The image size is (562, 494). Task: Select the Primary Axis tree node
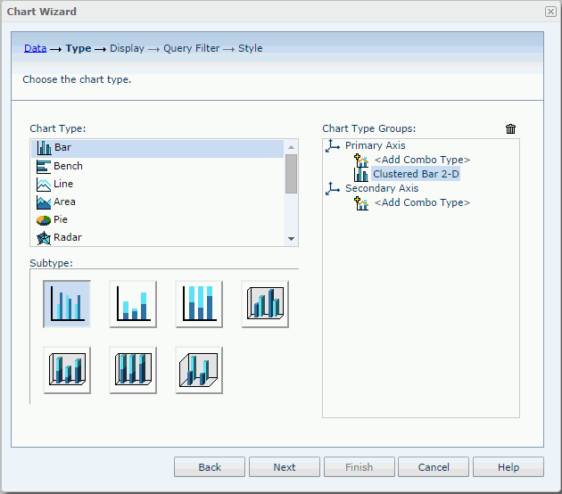pyautogui.click(x=375, y=145)
